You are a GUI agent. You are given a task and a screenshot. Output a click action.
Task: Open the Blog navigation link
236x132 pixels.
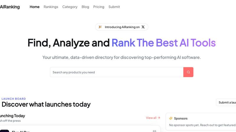pos(85,7)
